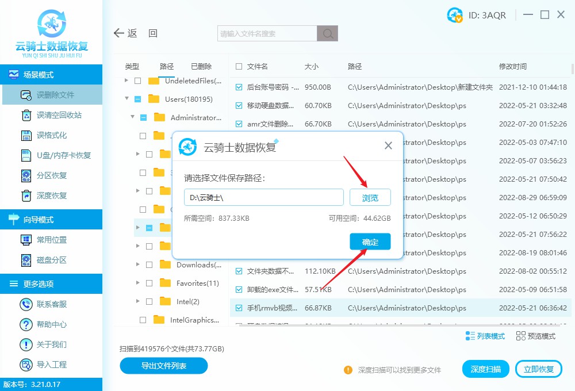Switch to the 类型 tab
Viewport: 575px width, 391px height.
132,66
